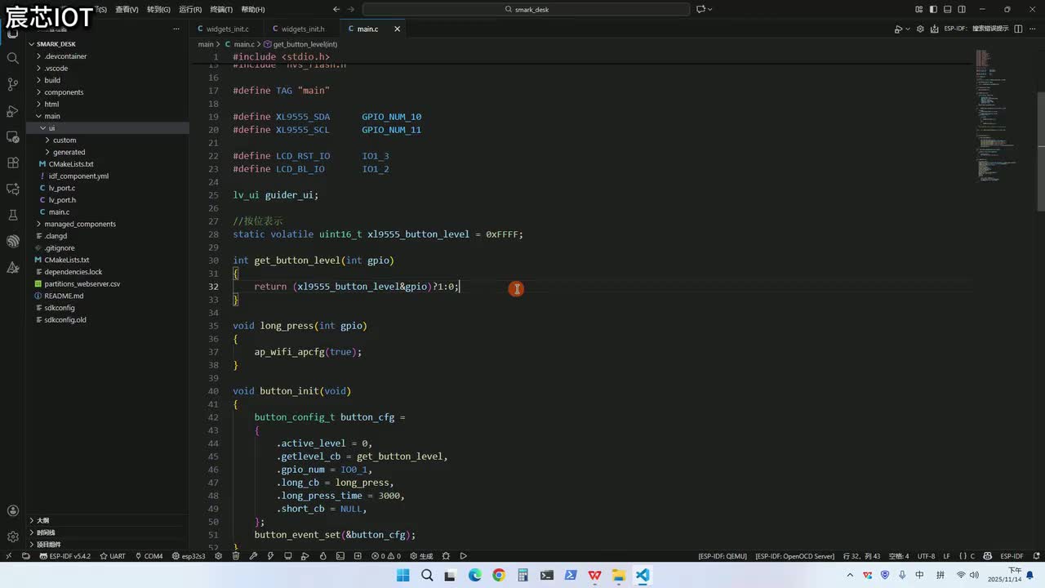Click navigate forward arrow in title bar

[x=353, y=9]
